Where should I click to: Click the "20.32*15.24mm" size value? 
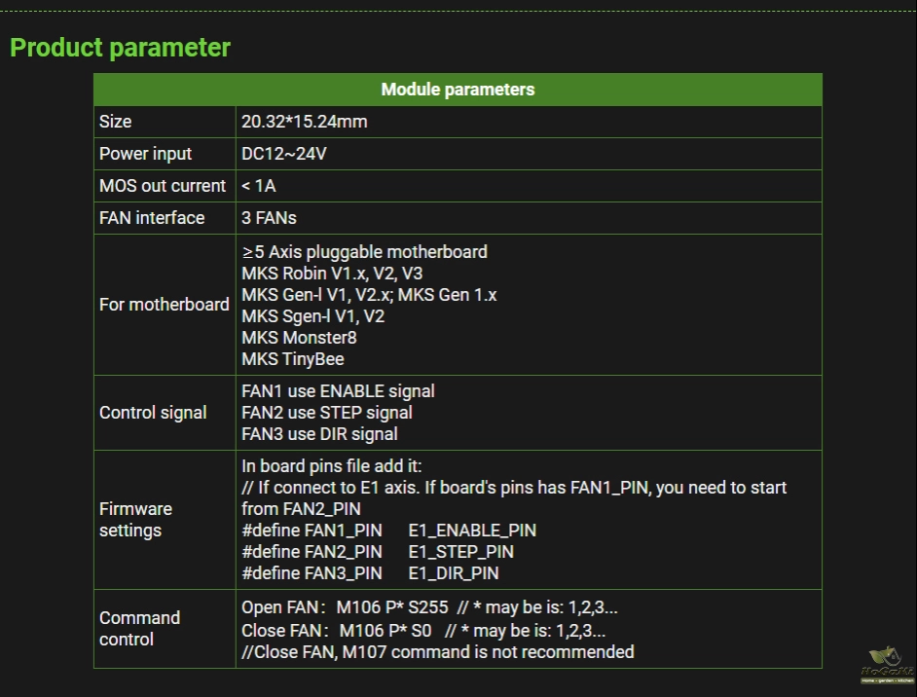[304, 122]
